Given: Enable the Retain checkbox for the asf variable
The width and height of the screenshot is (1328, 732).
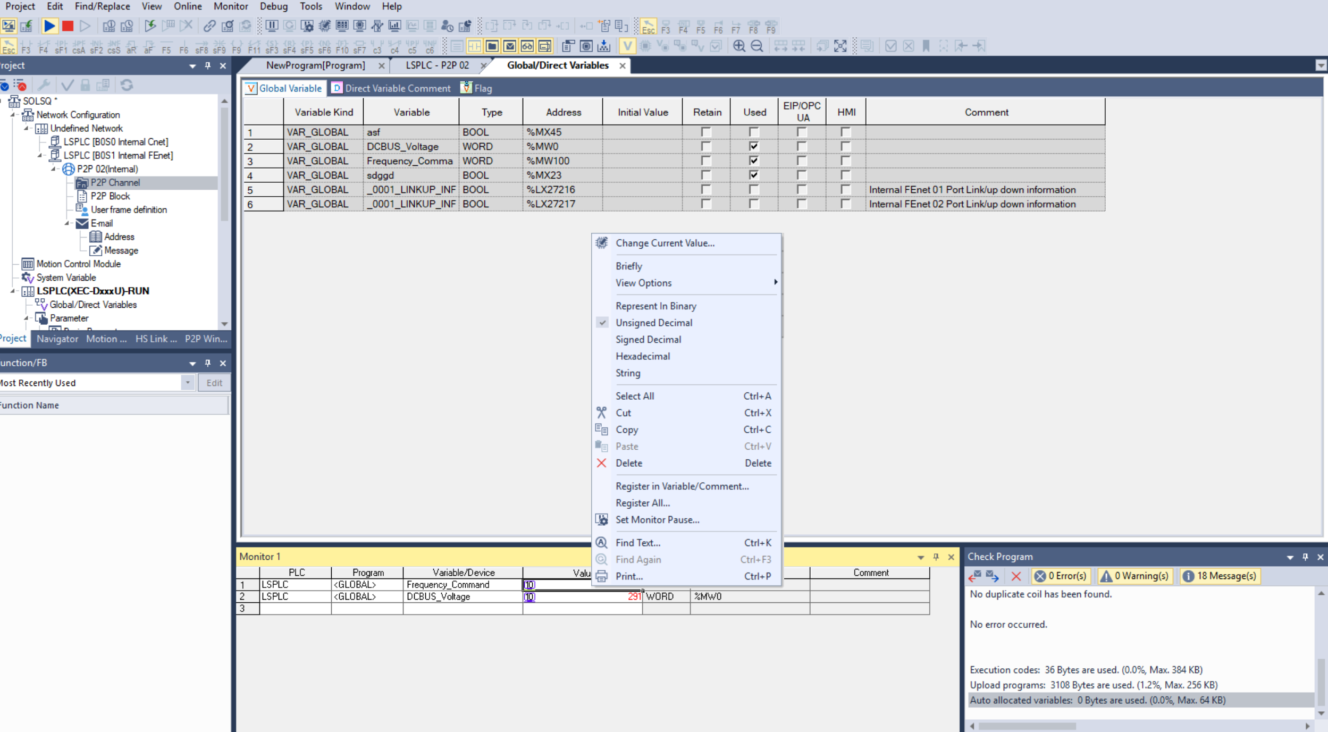Looking at the screenshot, I should point(707,131).
